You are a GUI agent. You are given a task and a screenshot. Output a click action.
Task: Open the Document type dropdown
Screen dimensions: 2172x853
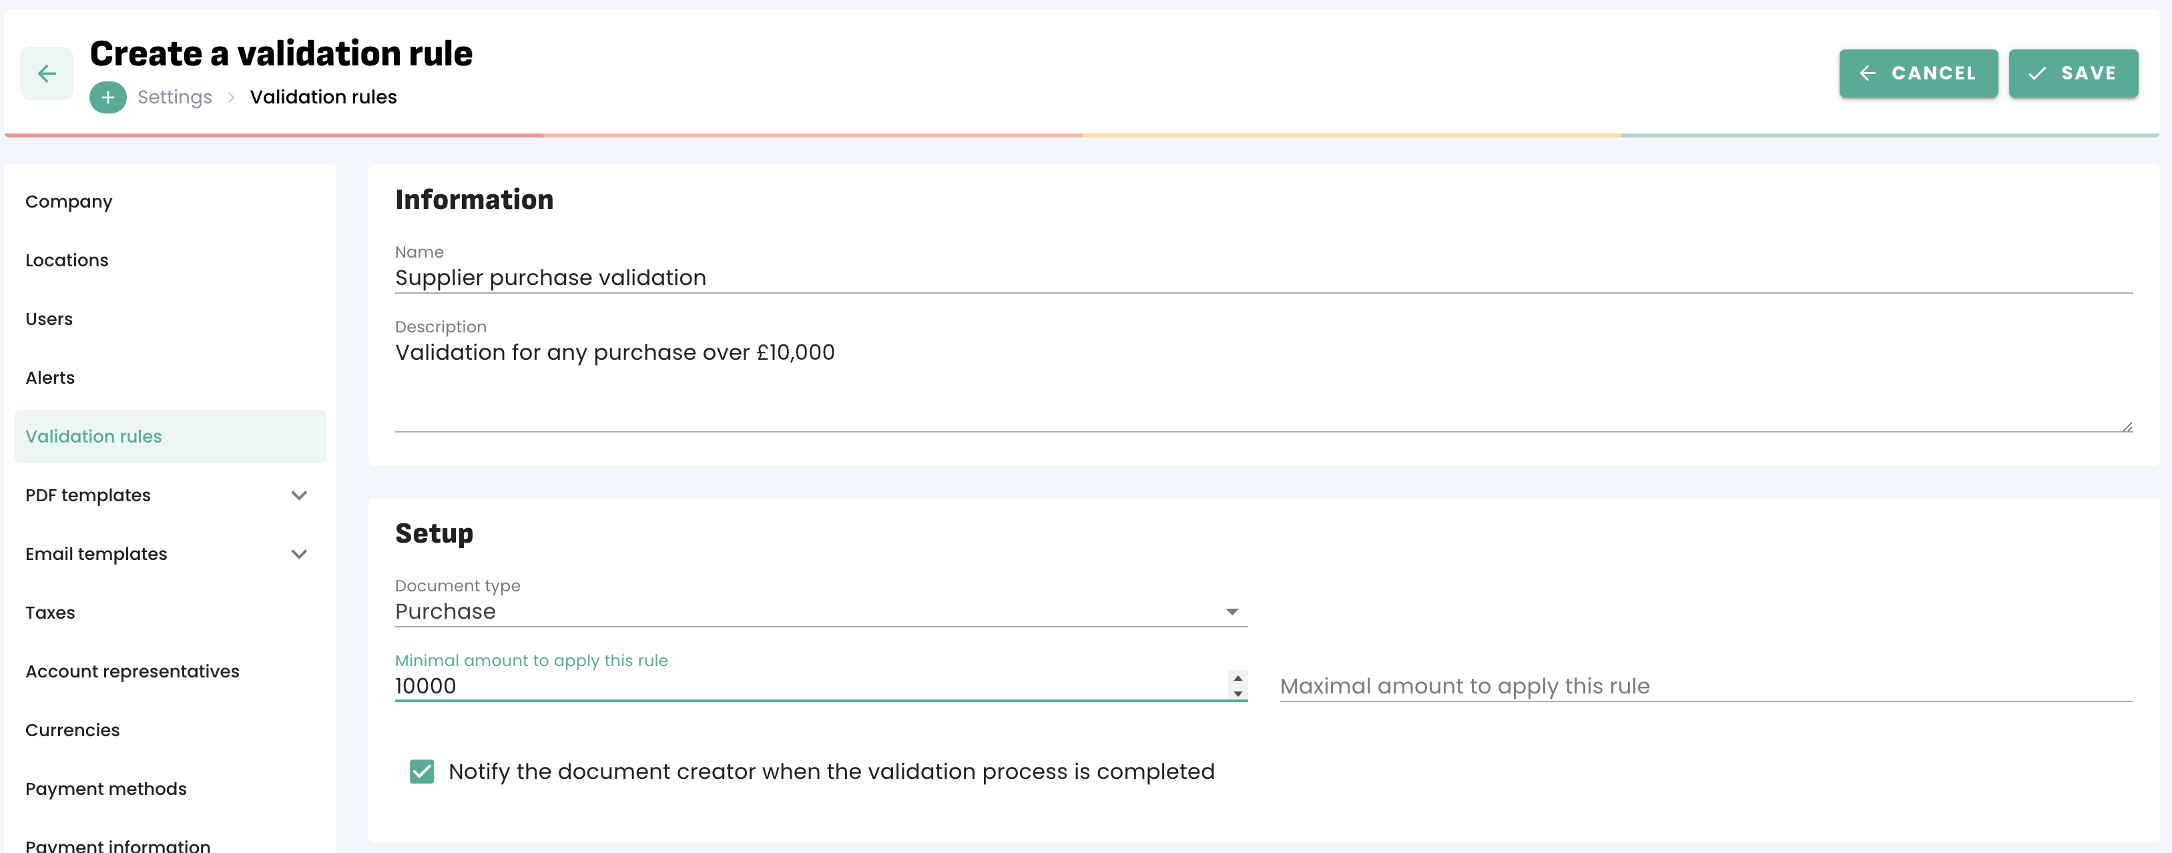[x=820, y=611]
